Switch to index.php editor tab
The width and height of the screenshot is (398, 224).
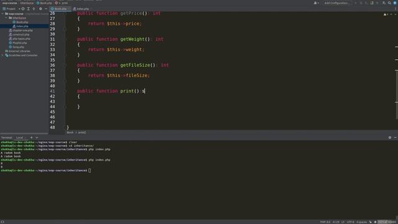click(x=81, y=9)
